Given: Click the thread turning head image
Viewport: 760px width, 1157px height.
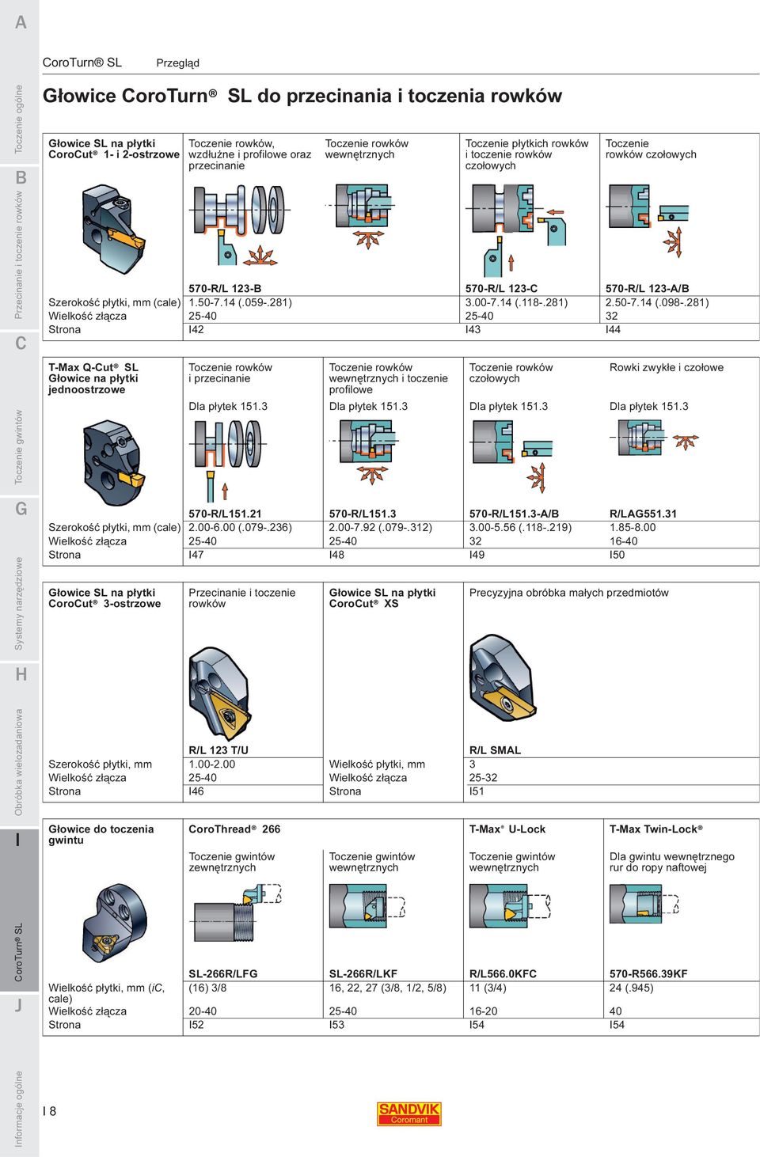Looking at the screenshot, I should 116,927.
